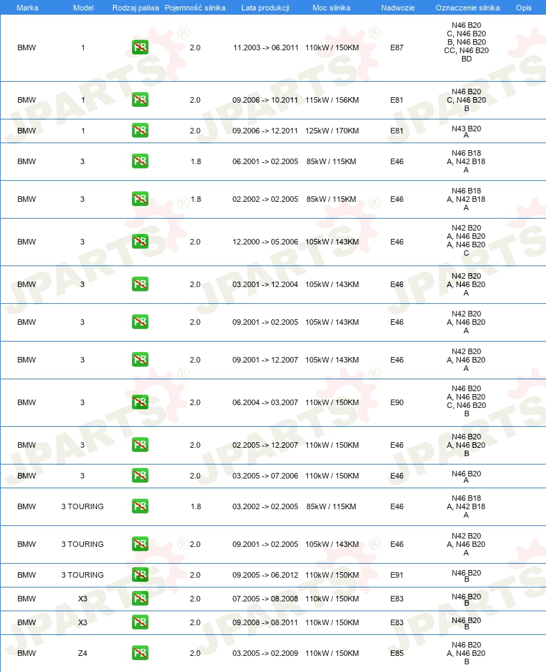
Task: Click the Moc silnika column header
Action: pos(332,8)
